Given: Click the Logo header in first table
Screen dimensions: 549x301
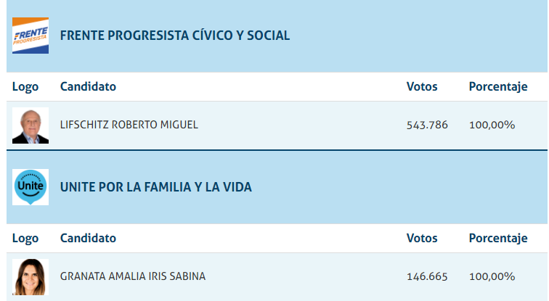Looking at the screenshot, I should pyautogui.click(x=25, y=87).
